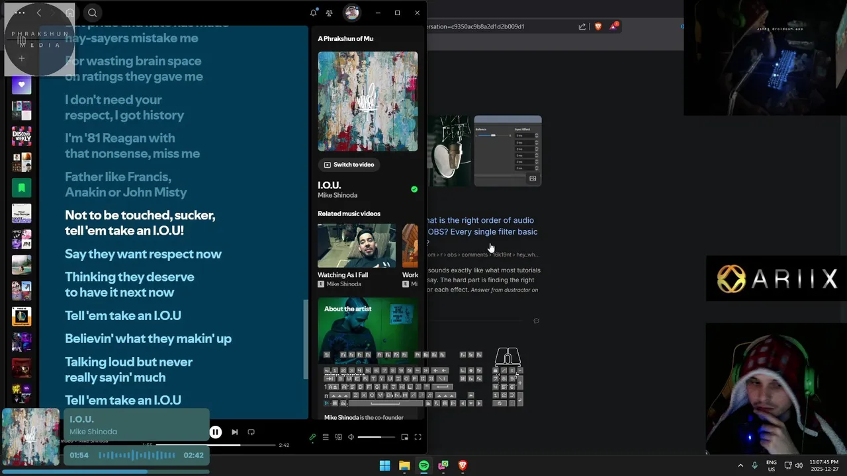847x476 pixels.
Task: Click the share icon in Brave address bar
Action: click(x=582, y=26)
